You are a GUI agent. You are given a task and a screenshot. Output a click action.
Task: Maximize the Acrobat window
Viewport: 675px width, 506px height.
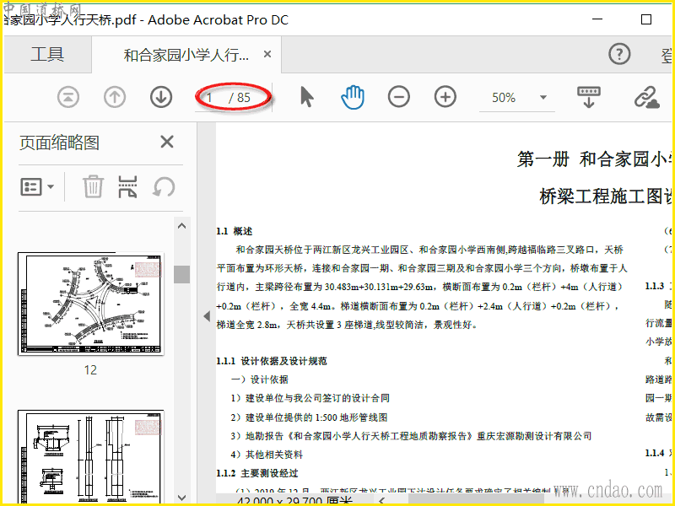click(645, 19)
